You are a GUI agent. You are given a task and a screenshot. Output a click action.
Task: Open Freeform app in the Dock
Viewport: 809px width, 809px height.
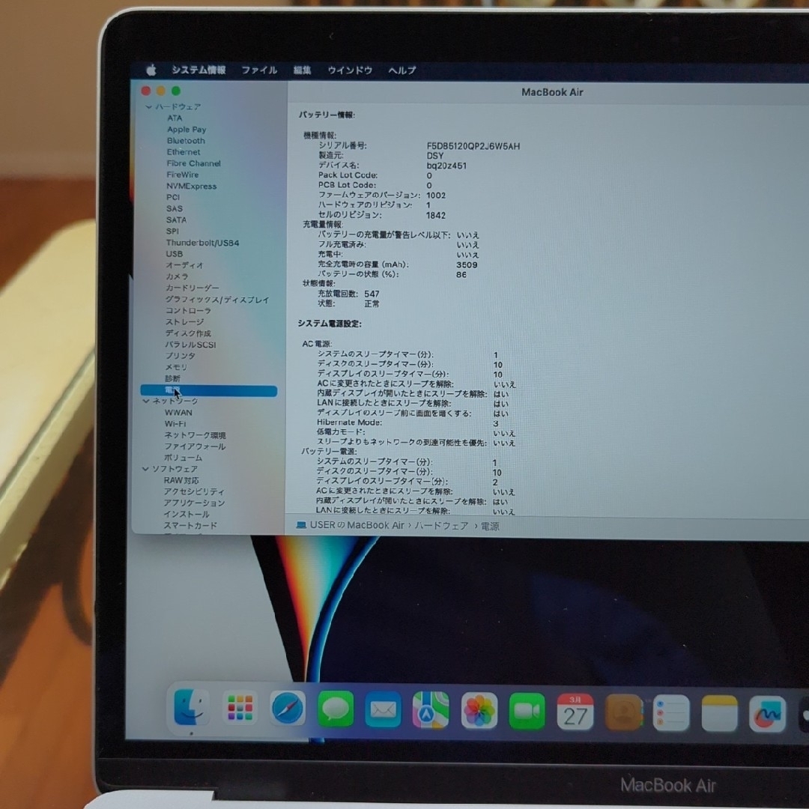pyautogui.click(x=767, y=715)
